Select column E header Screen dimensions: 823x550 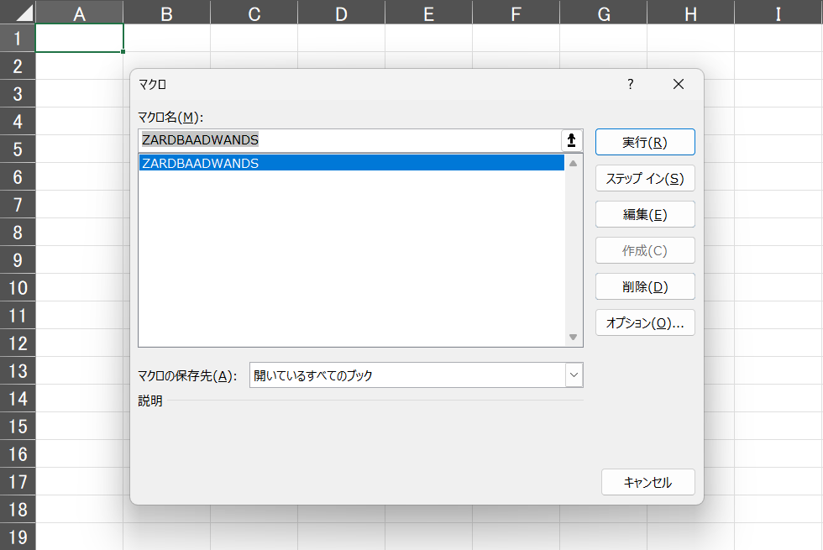429,12
